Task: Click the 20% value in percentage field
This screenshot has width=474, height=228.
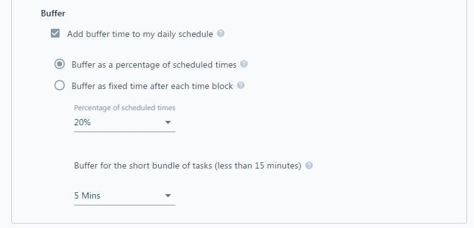Action: pyautogui.click(x=82, y=122)
